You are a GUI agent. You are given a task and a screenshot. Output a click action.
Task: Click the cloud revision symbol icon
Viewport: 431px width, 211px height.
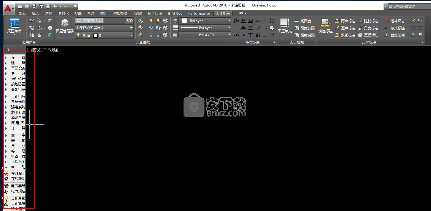tap(272, 28)
